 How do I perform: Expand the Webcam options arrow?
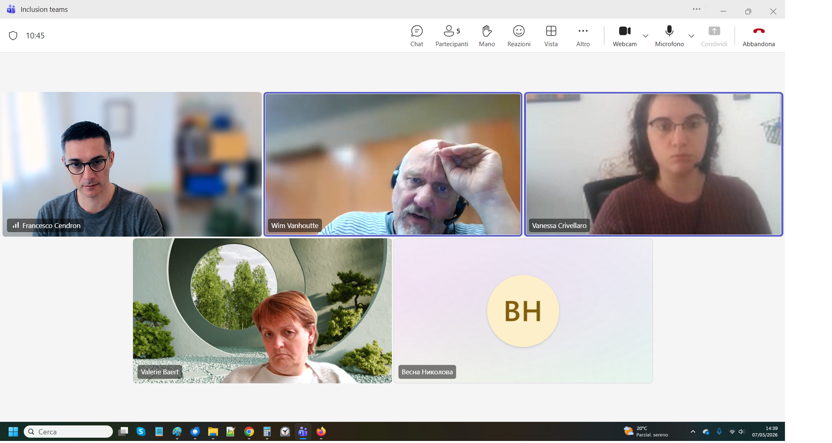pyautogui.click(x=645, y=36)
